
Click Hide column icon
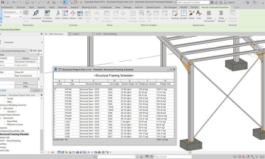pyautogui.click(x=80, y=13)
